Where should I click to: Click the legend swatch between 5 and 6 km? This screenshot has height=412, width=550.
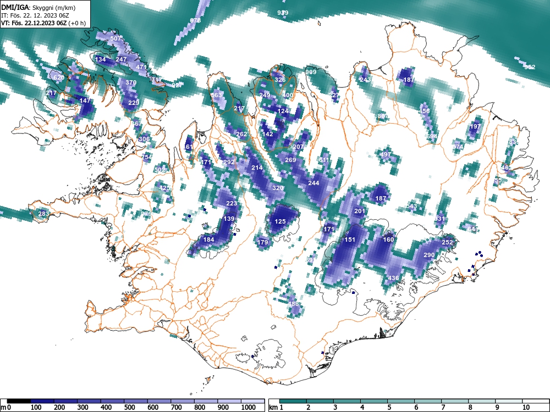tap(401, 401)
